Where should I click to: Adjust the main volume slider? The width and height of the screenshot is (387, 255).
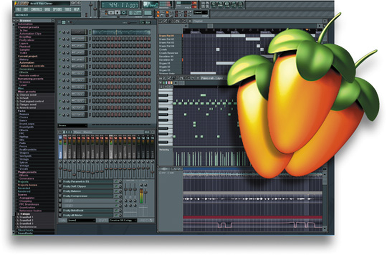[91, 9]
